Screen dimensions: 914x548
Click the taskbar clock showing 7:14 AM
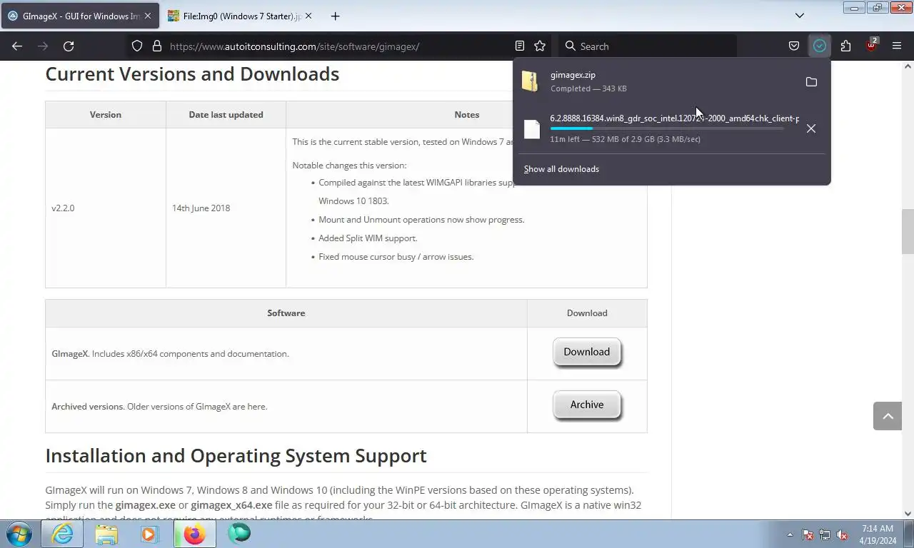[878, 534]
